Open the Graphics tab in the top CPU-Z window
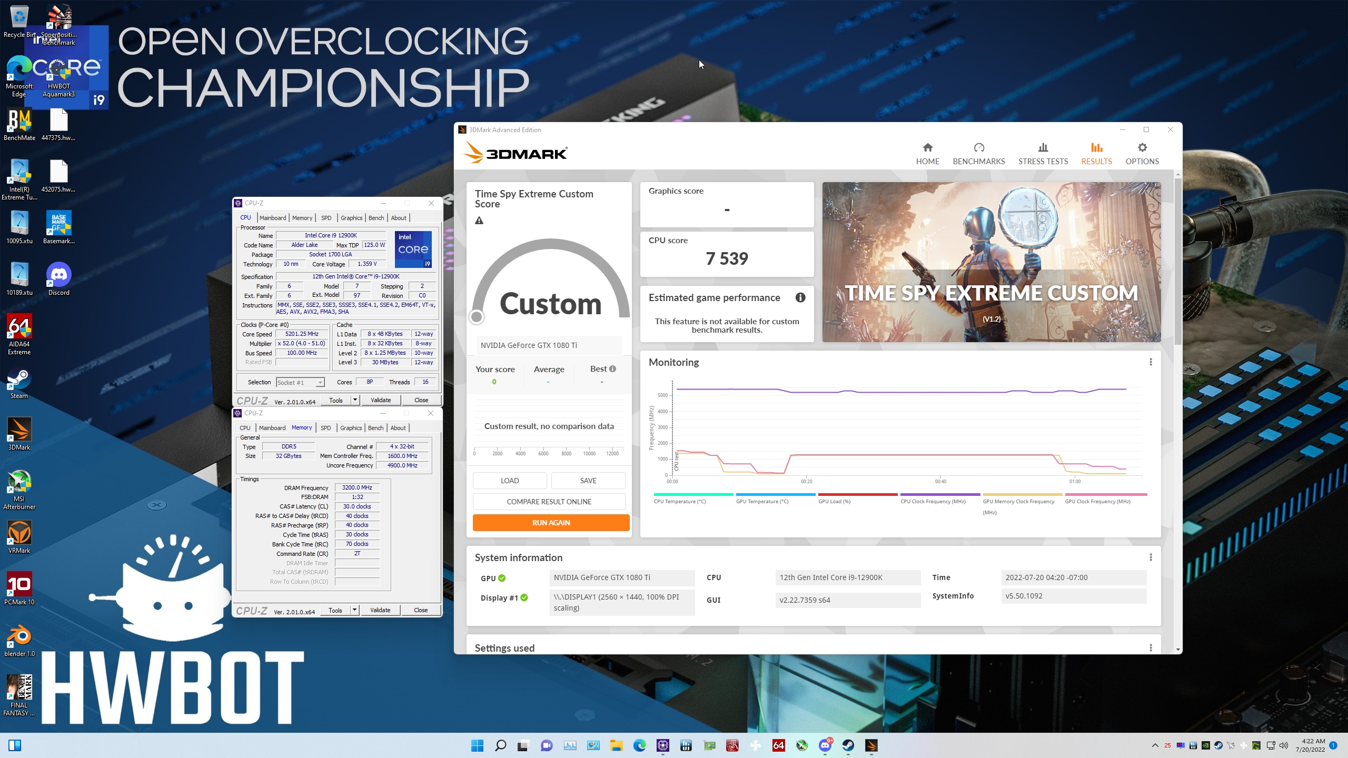The width and height of the screenshot is (1348, 758). (x=351, y=218)
